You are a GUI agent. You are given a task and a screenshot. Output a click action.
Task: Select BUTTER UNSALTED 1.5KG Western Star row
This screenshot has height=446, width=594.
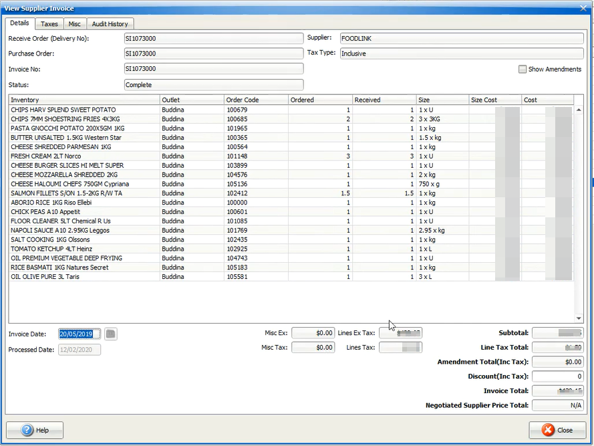[291, 138]
